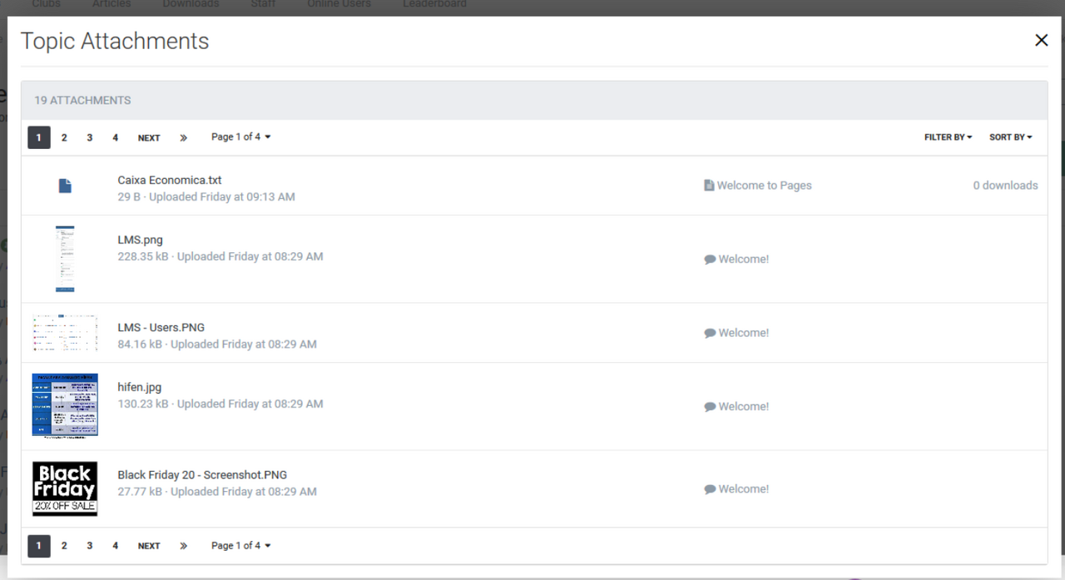The width and height of the screenshot is (1065, 580).
Task: Click NEXT in the top pagination
Action: point(149,138)
